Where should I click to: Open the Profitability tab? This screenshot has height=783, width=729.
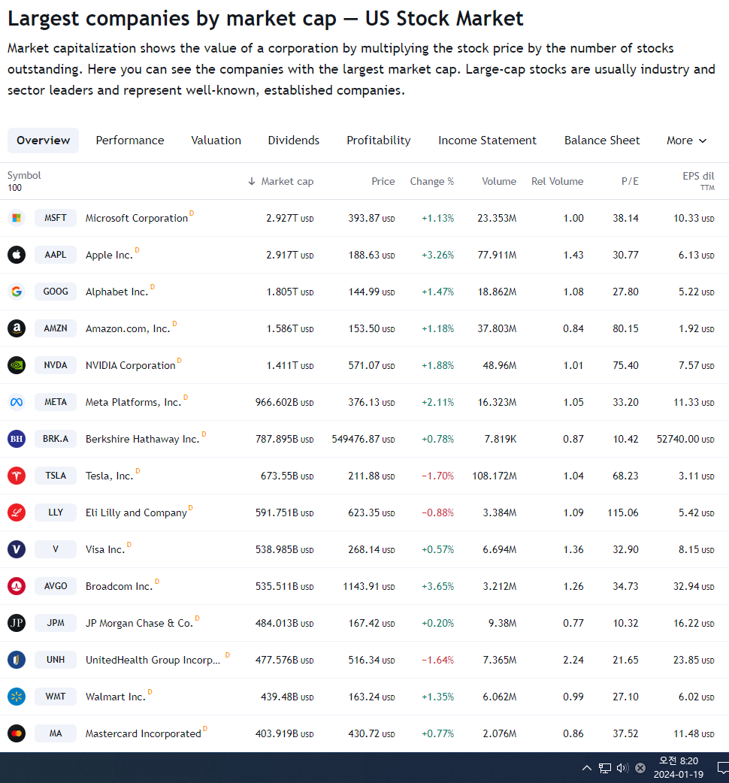tap(379, 141)
